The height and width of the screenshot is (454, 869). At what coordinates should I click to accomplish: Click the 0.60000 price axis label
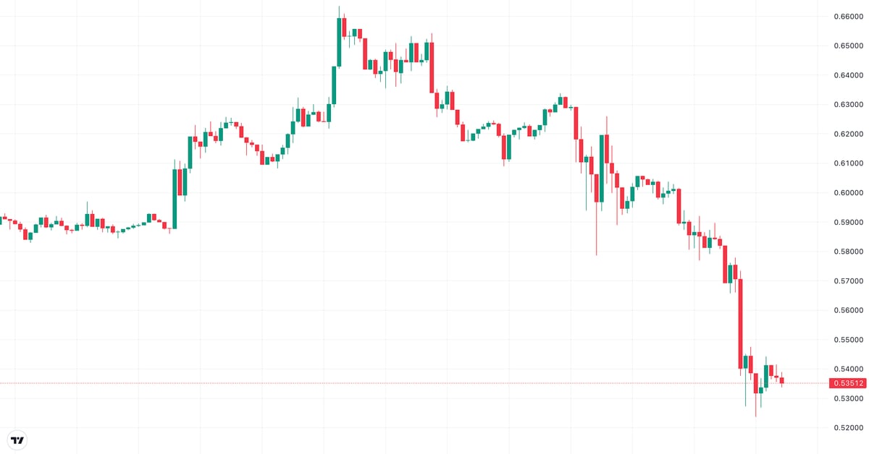pyautogui.click(x=847, y=193)
